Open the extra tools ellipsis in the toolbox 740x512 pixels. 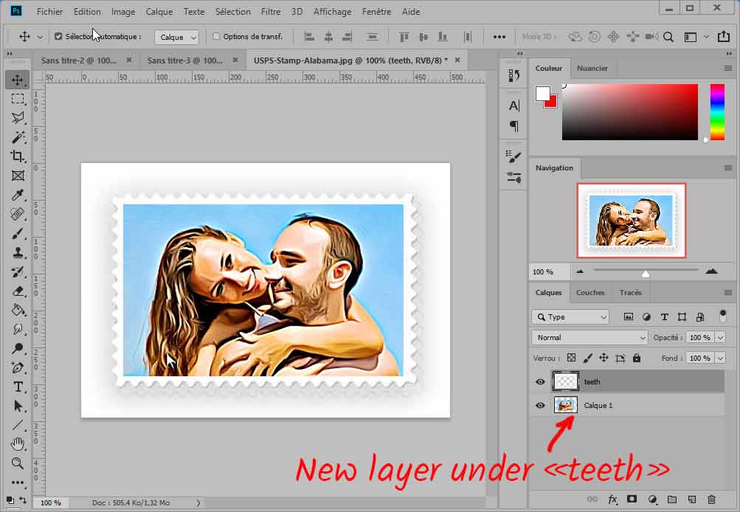click(x=18, y=482)
